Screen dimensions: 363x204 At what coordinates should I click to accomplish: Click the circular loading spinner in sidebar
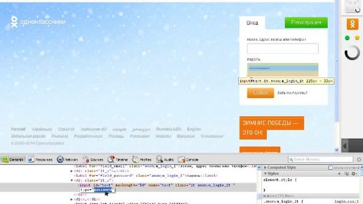352,53
